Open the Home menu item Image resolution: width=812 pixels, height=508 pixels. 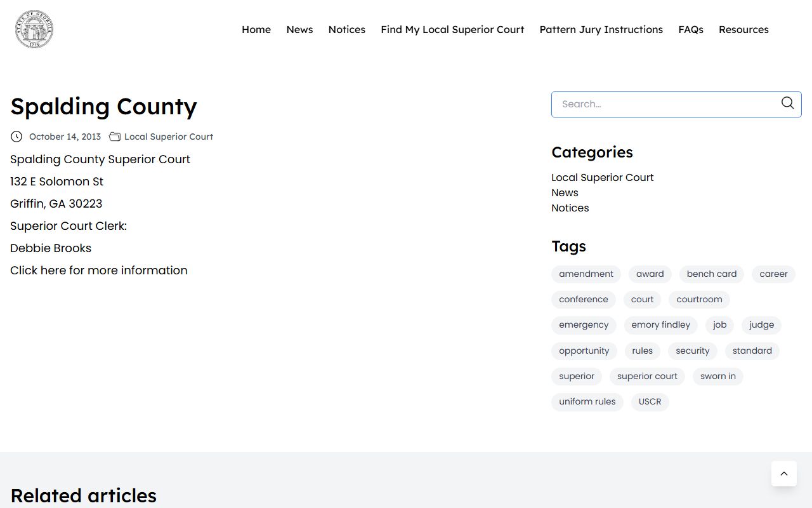coord(256,29)
